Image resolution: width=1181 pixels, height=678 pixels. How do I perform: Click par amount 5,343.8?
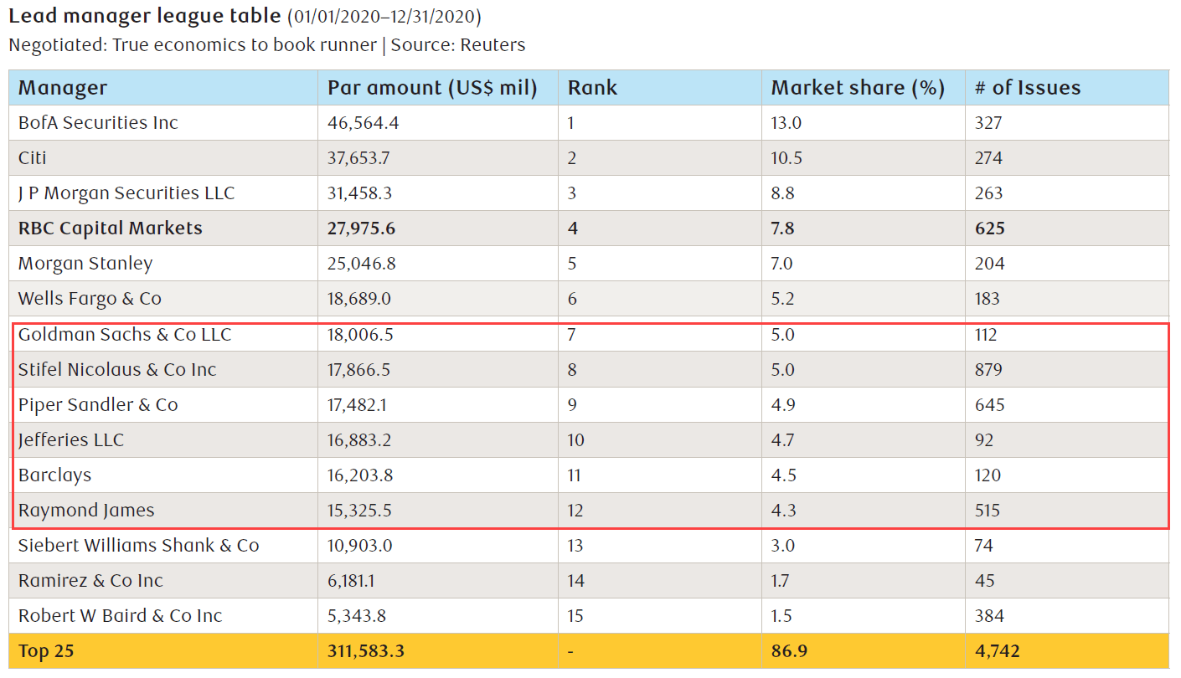click(x=357, y=616)
